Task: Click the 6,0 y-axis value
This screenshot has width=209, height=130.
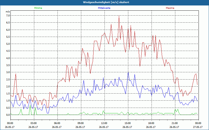Action: pyautogui.click(x=8, y=30)
